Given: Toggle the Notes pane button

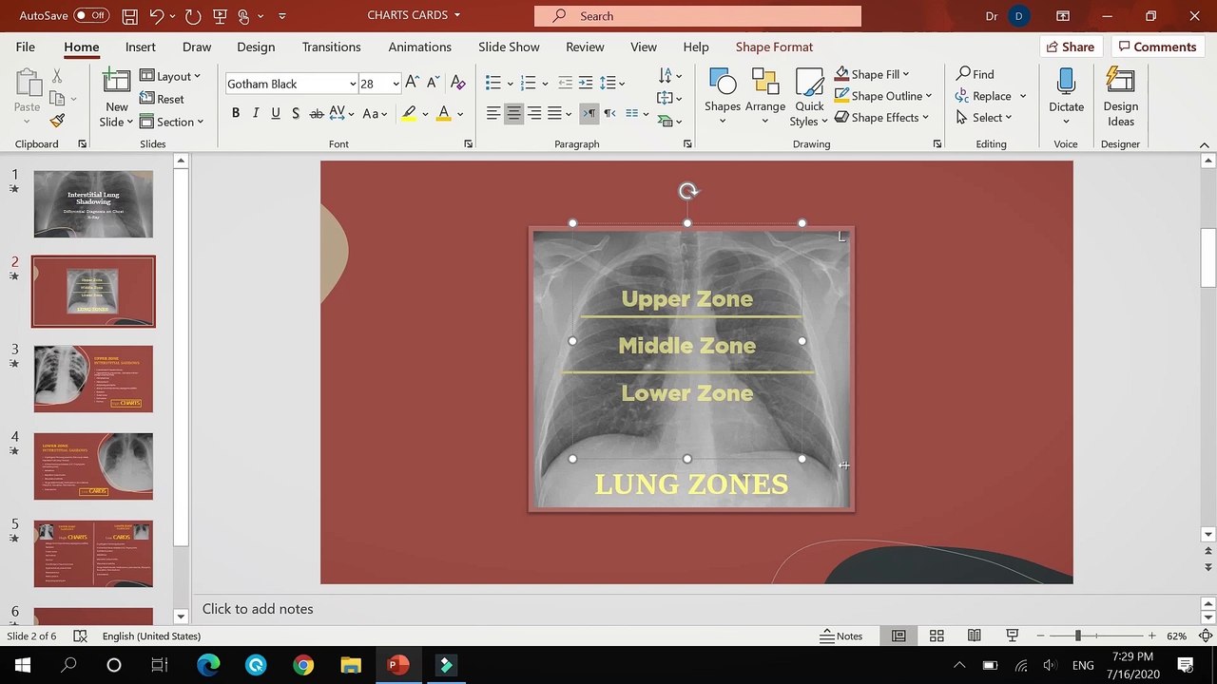Looking at the screenshot, I should click(x=841, y=636).
